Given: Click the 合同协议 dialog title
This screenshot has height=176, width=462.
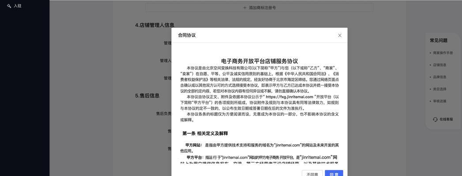Looking at the screenshot, I should tap(187, 35).
